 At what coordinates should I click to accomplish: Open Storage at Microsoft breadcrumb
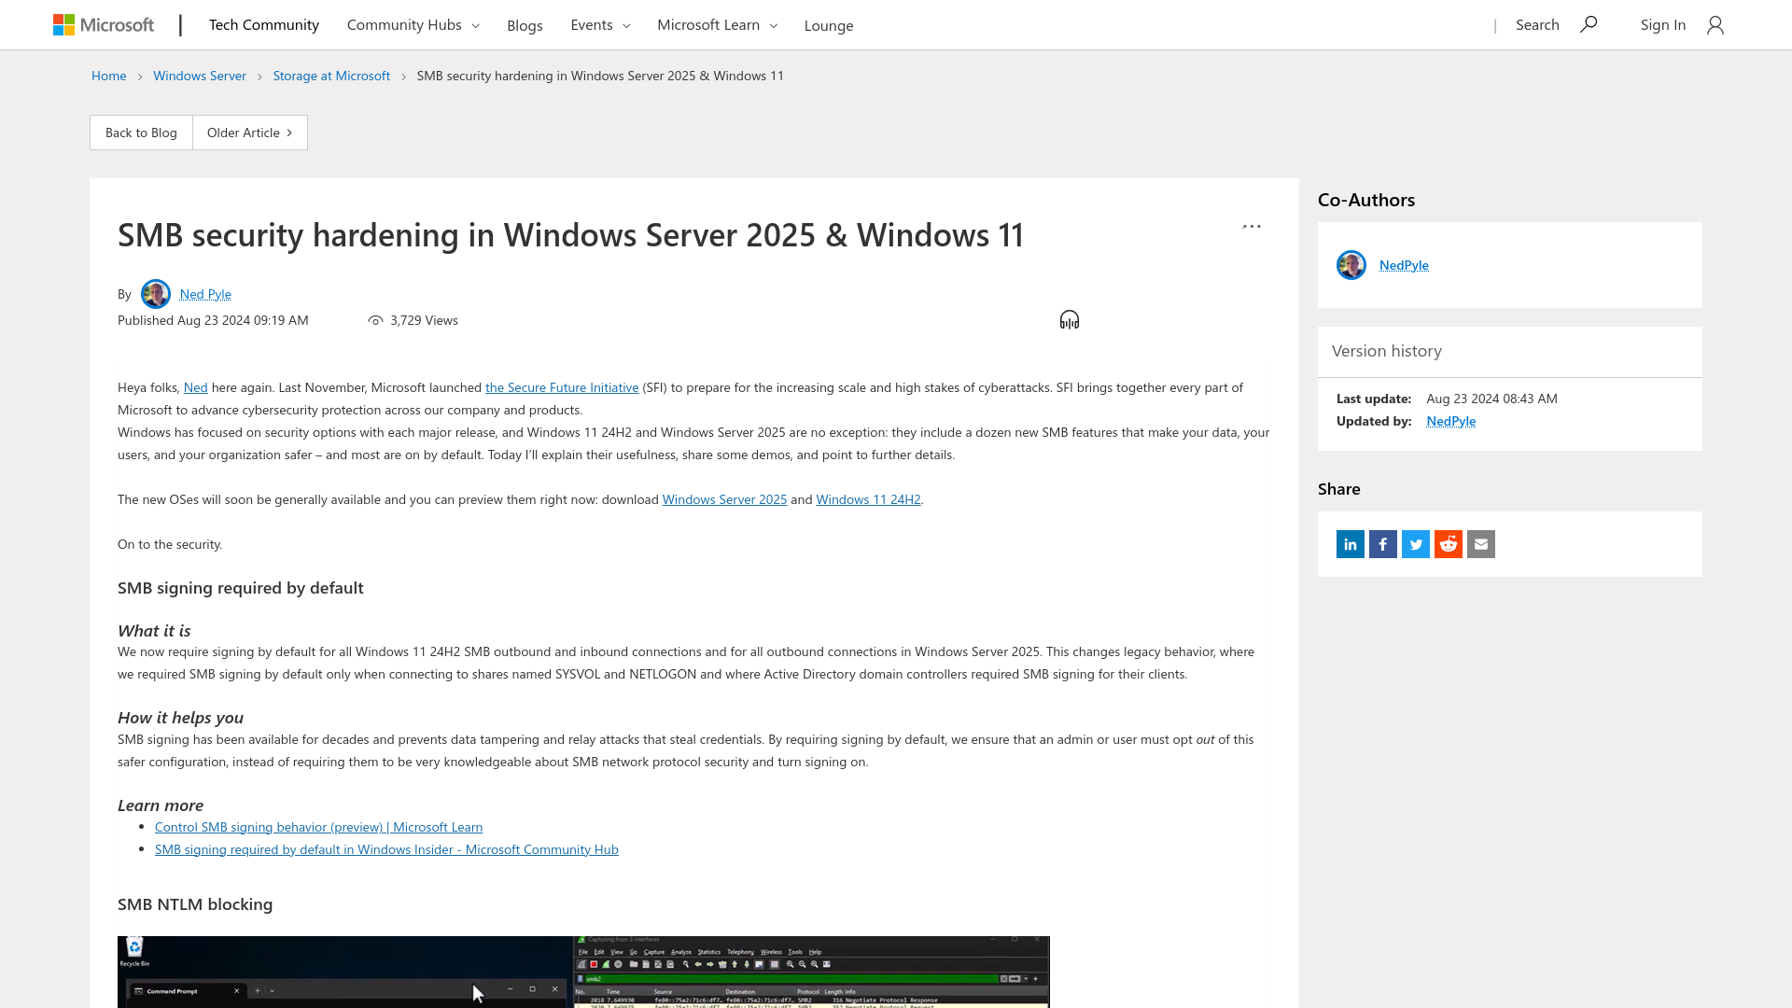[331, 76]
